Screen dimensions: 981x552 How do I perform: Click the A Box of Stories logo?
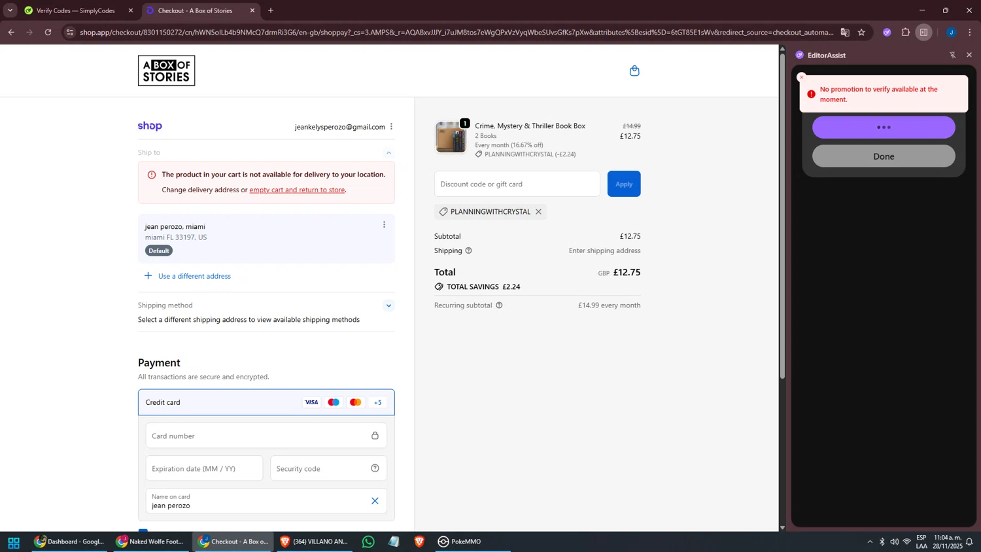pos(166,71)
